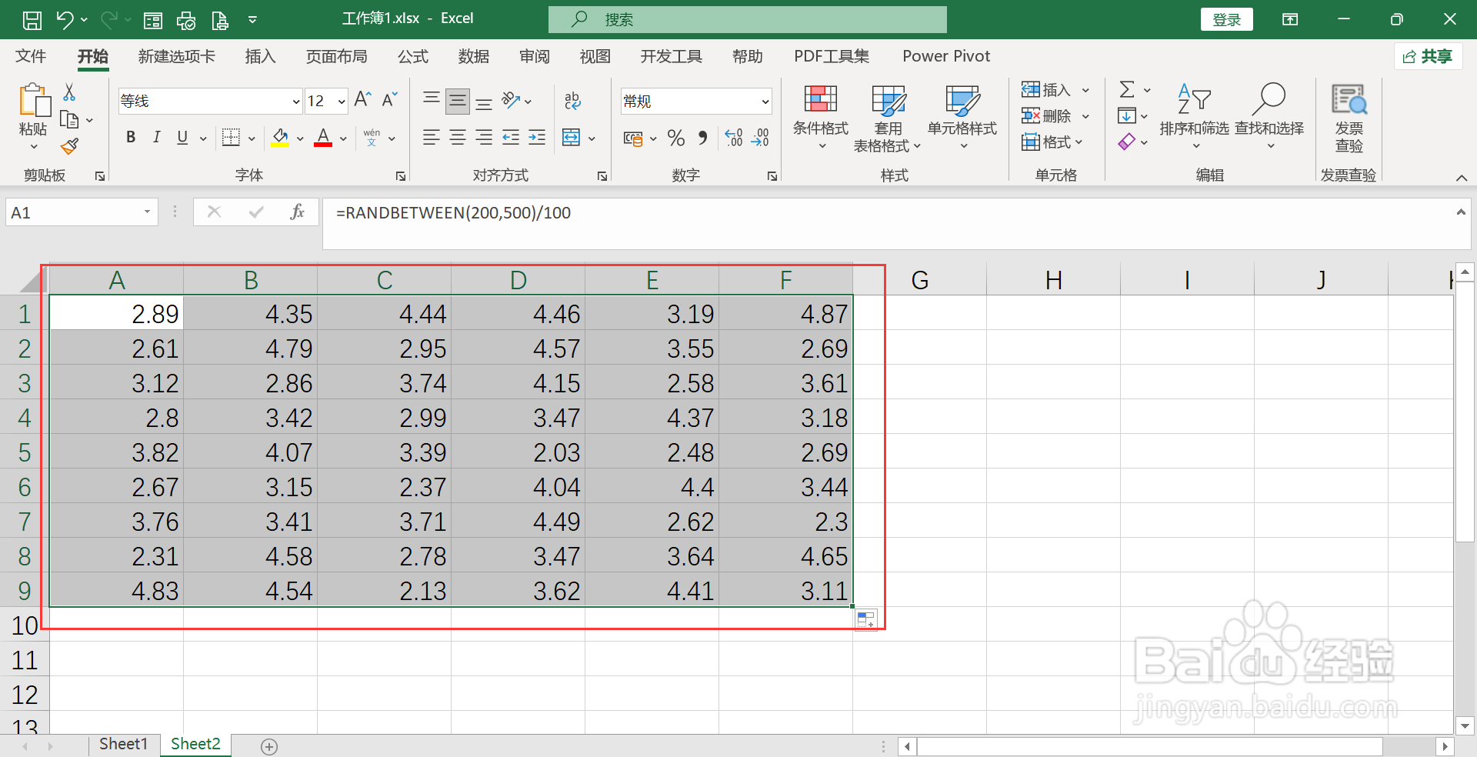
Task: Toggle align text left
Action: tap(432, 138)
